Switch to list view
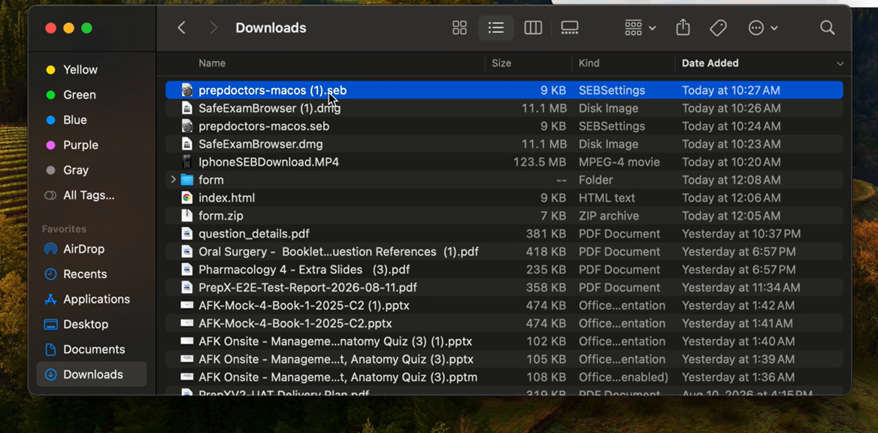878x433 pixels. click(496, 28)
